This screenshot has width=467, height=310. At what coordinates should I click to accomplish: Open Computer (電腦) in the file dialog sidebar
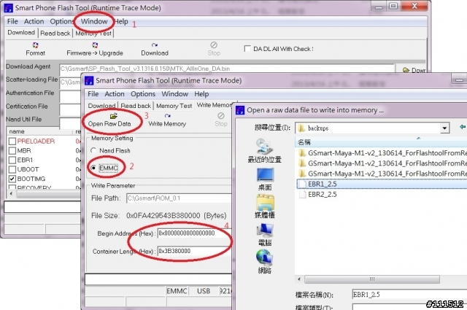(x=264, y=234)
